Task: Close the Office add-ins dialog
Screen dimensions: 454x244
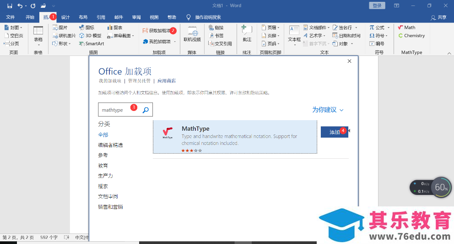Action: coord(350,61)
